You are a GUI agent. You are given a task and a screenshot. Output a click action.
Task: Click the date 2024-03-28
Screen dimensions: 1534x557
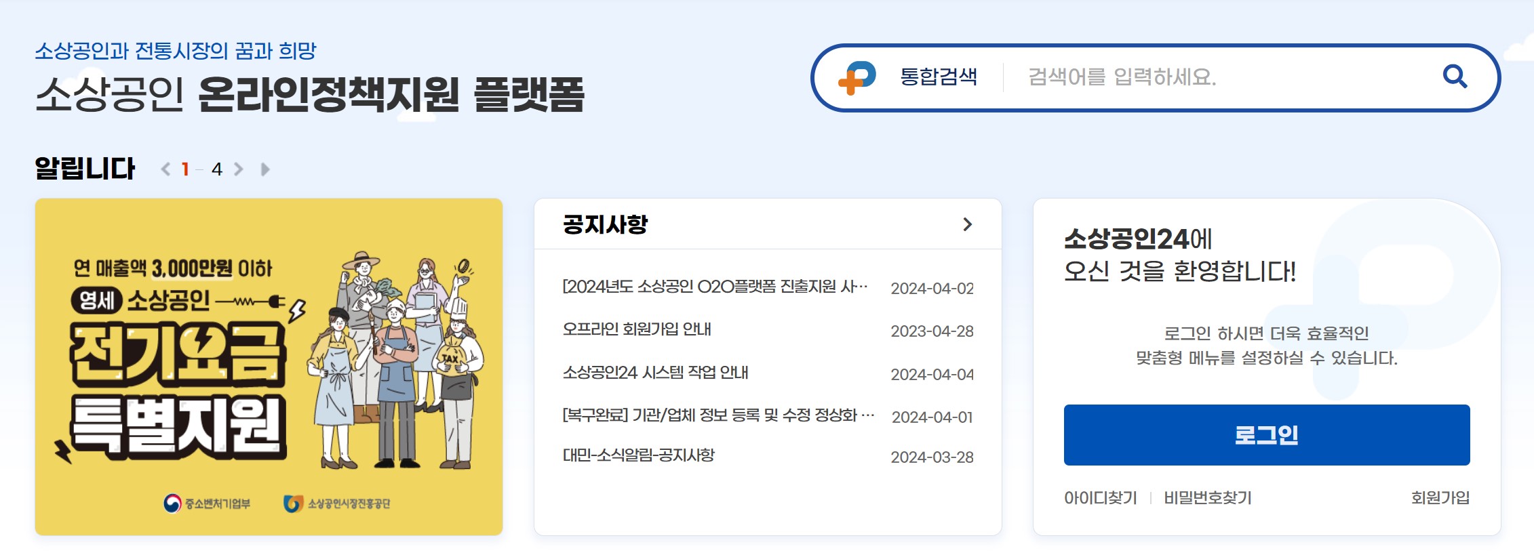pyautogui.click(x=932, y=457)
